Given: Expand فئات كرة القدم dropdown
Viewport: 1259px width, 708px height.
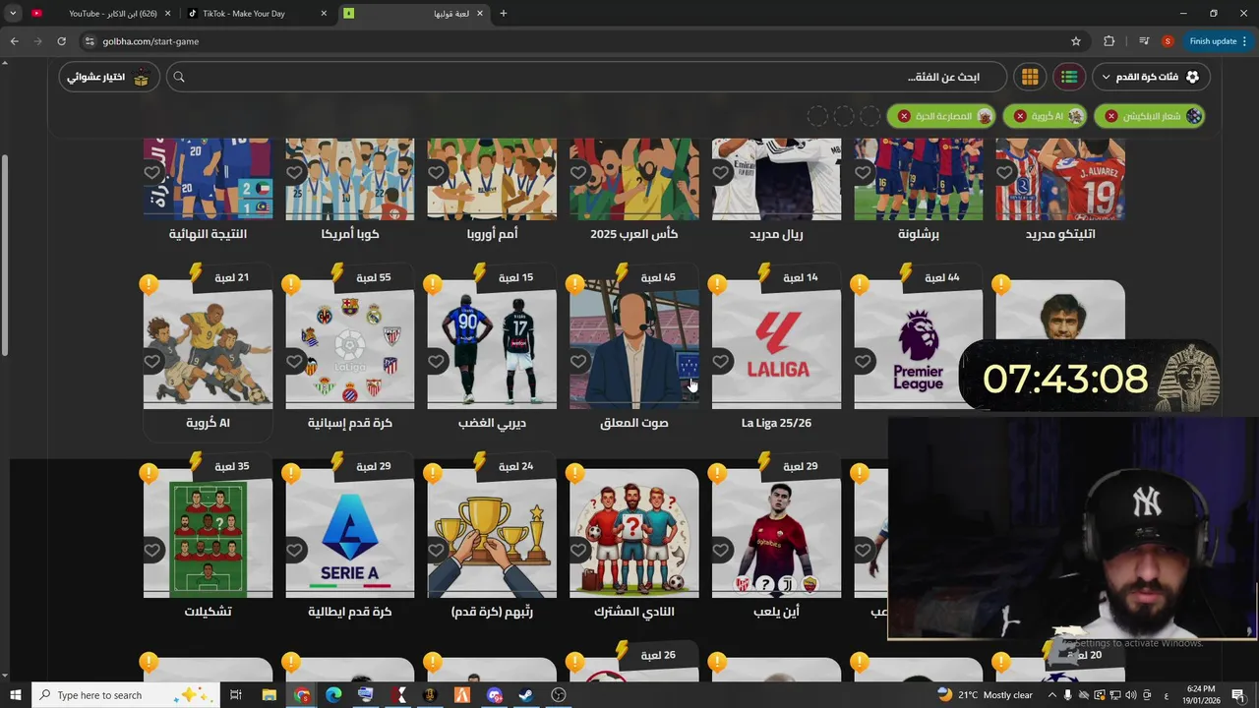Looking at the screenshot, I should coord(1150,77).
